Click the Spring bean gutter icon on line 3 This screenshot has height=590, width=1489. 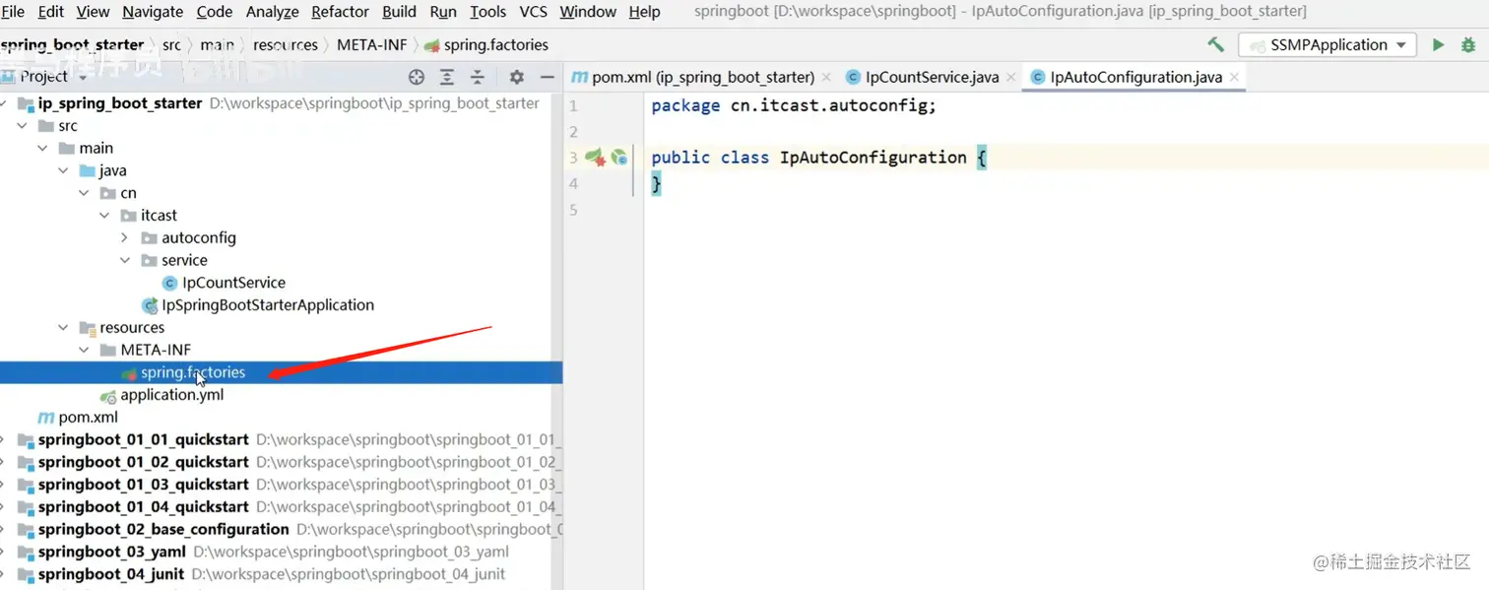pyautogui.click(x=595, y=158)
